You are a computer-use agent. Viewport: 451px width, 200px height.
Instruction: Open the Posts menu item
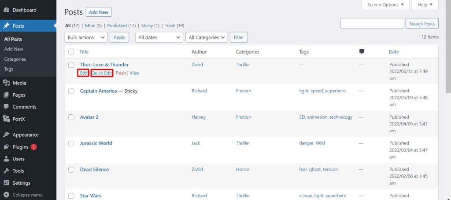[x=28, y=26]
